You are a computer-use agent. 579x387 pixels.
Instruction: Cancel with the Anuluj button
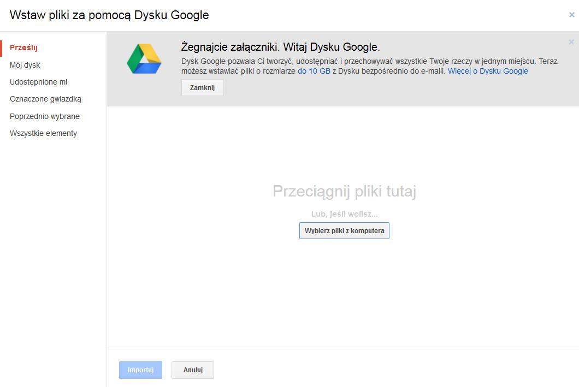coord(193,370)
